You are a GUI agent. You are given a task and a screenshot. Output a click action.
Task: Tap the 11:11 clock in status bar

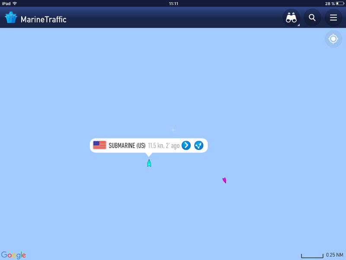pos(173,3)
